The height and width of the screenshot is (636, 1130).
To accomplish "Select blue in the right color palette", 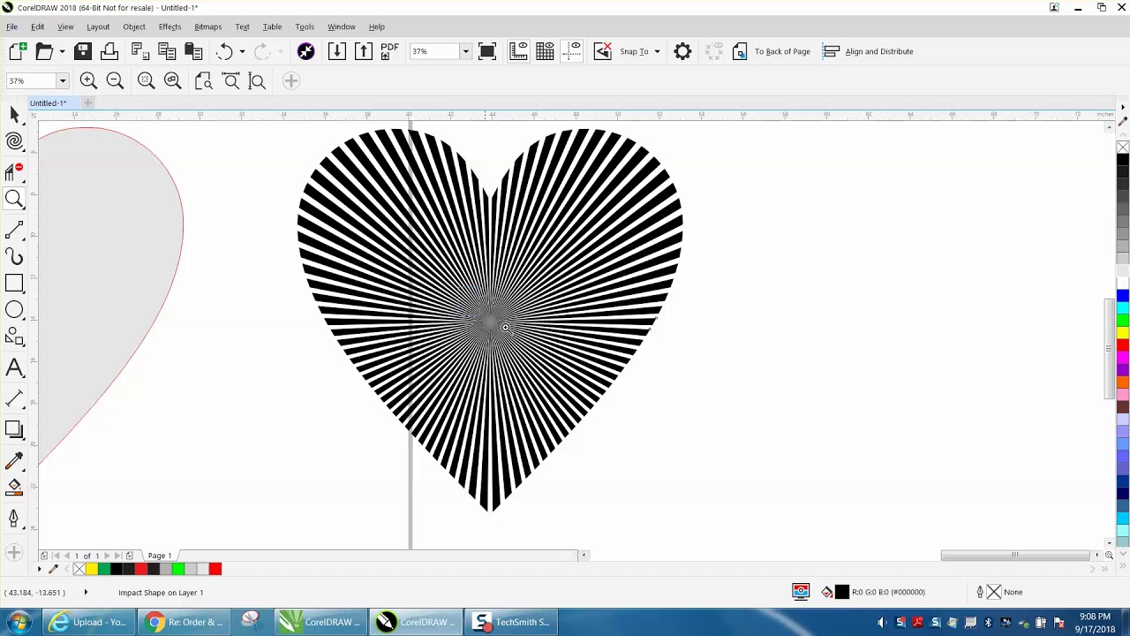I will point(1123,296).
